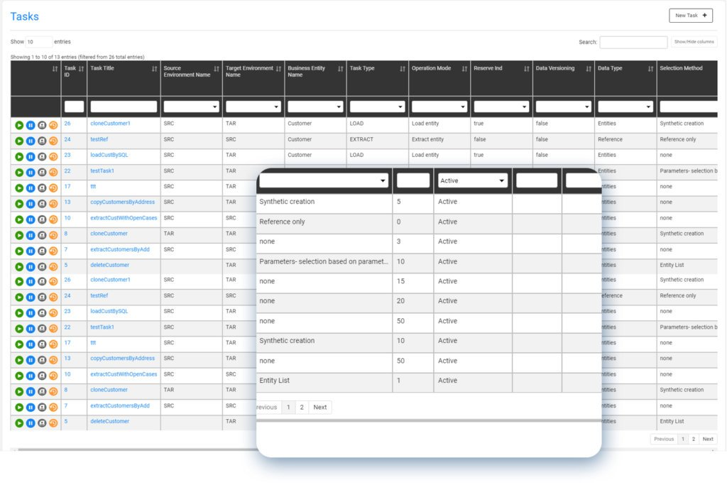727x485 pixels.
Task: Pause the copyCustomersByAddress task
Action: pos(29,202)
